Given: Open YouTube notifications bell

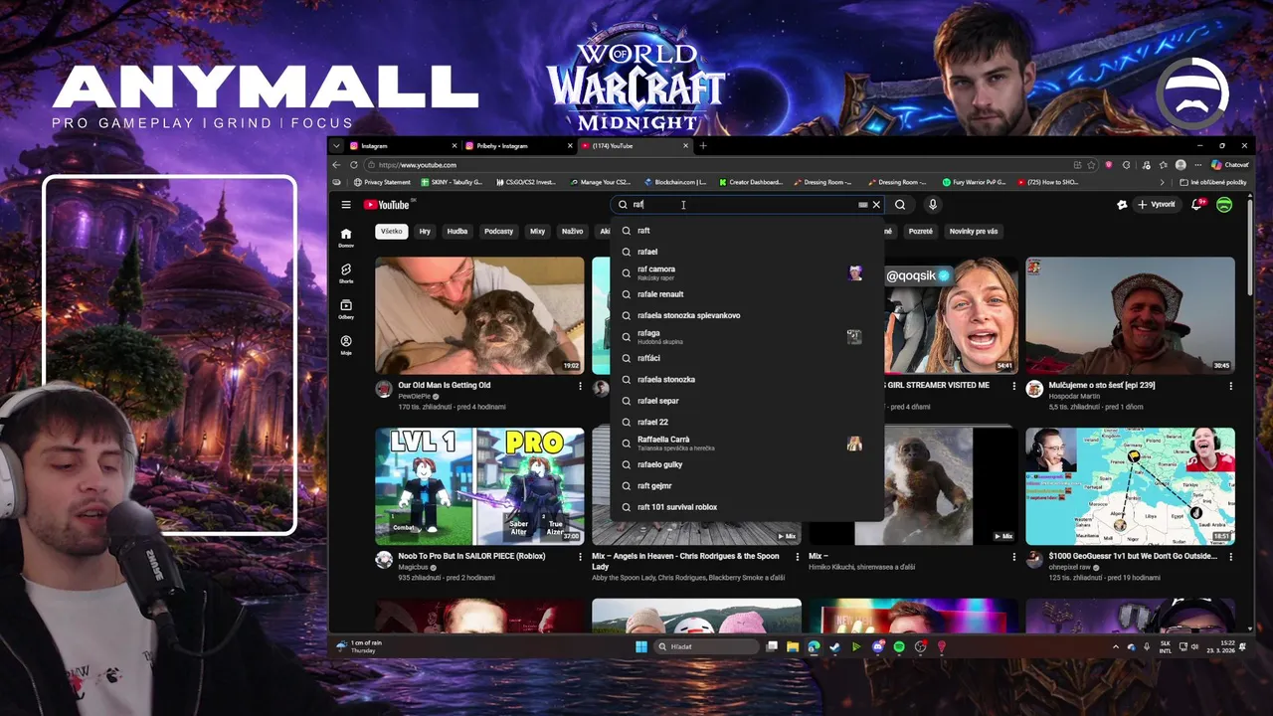Looking at the screenshot, I should (1197, 205).
